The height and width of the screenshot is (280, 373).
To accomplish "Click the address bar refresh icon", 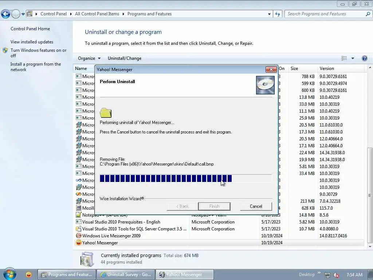I will [x=278, y=14].
